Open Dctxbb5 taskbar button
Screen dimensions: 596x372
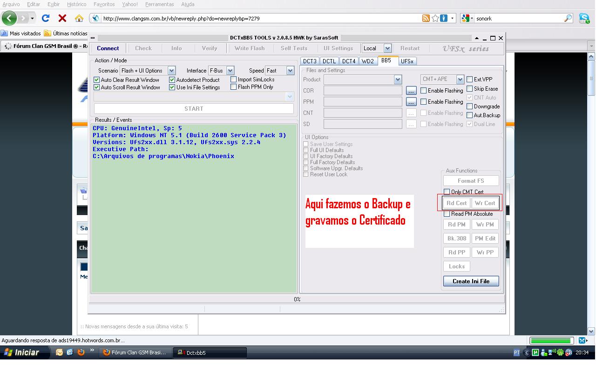pos(210,352)
